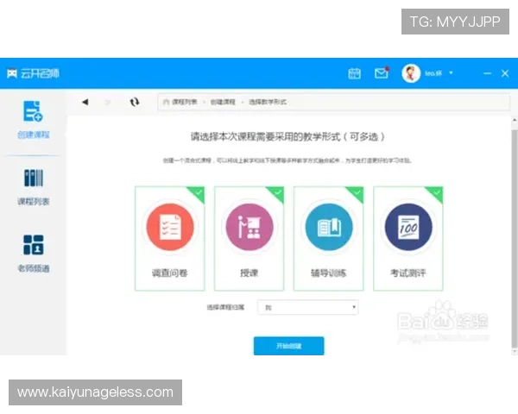This screenshot has width=518, height=414.
Task: Click the refresh icon in the navigation bar
Action: click(135, 102)
